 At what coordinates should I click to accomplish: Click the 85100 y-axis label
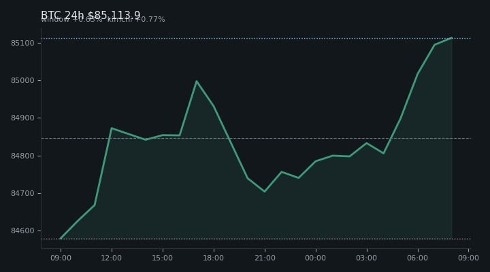pyautogui.click(x=22, y=43)
